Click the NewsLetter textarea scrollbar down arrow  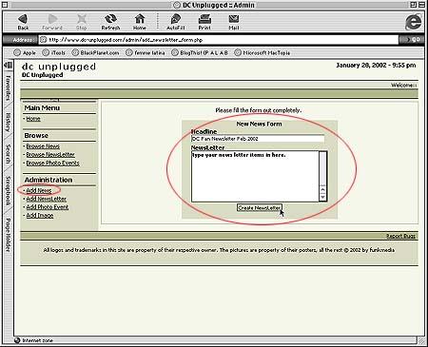click(x=322, y=198)
